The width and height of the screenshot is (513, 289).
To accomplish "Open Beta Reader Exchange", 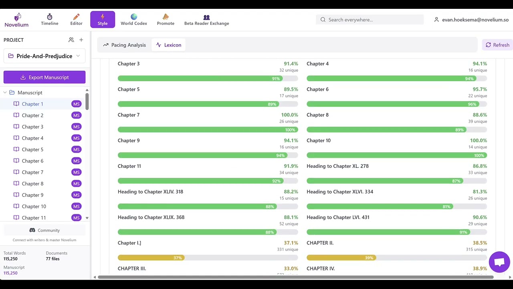I will pyautogui.click(x=206, y=20).
